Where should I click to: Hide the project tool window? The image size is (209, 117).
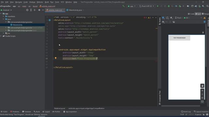(x=43, y=10)
